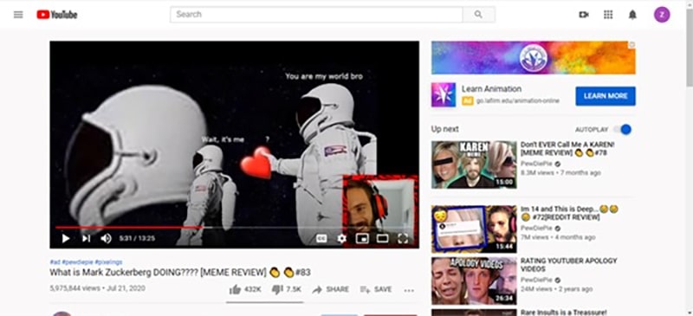Open the hamburger guide menu
Viewport: 693px width, 316px height.
(18, 15)
